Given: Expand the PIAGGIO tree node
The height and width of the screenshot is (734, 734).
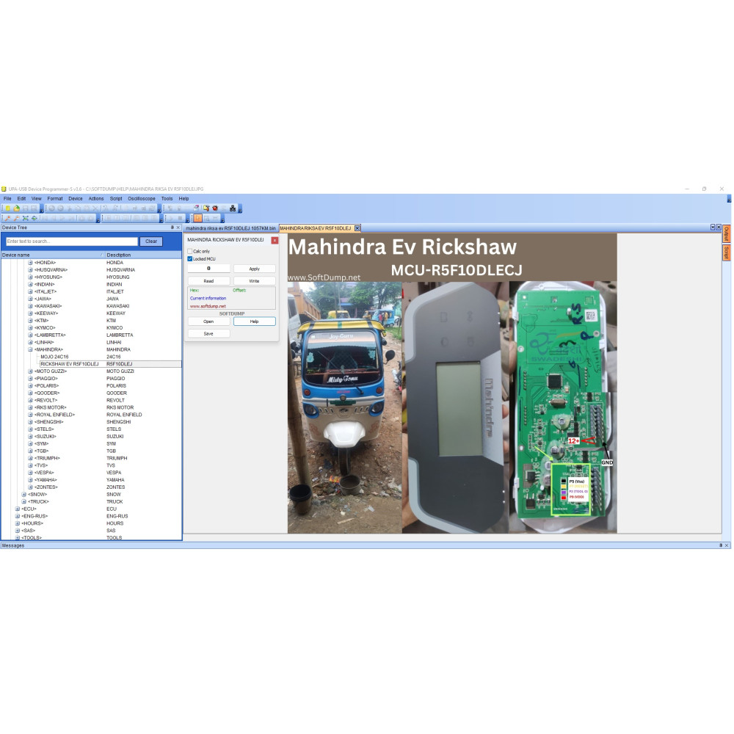Looking at the screenshot, I should point(30,379).
